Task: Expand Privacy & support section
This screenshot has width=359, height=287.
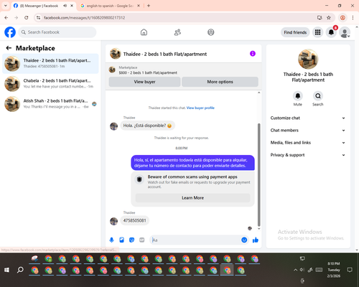Action: click(308, 155)
